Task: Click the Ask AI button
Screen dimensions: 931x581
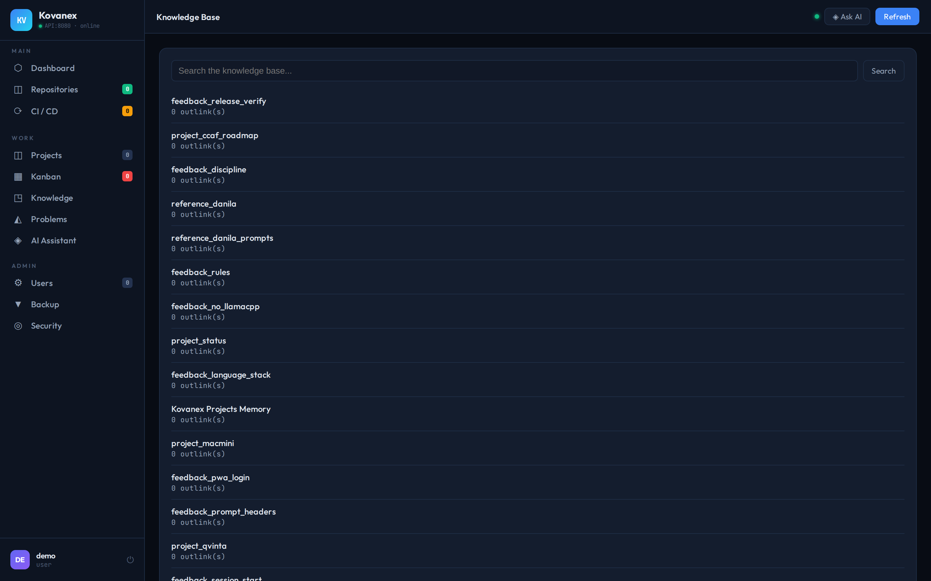Action: point(847,16)
